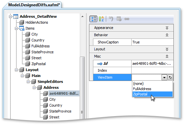Screen dimensions: 185x126
Task: Click the True value of ShowCaption
Action: tap(136, 42)
